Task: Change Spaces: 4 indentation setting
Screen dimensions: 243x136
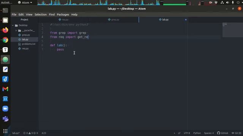Action: [x=209, y=133]
